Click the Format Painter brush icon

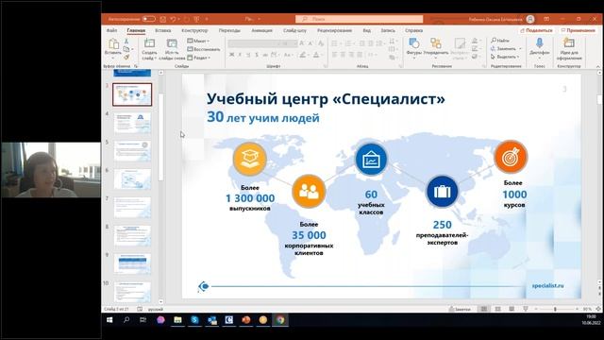[126, 57]
